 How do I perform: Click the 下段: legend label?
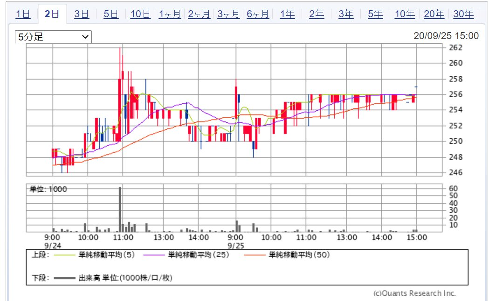(x=40, y=278)
